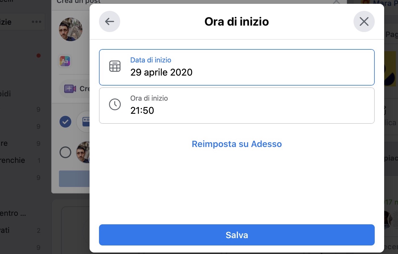This screenshot has width=398, height=254.
Task: Uncheck the blue checked circle option
Action: (65, 121)
